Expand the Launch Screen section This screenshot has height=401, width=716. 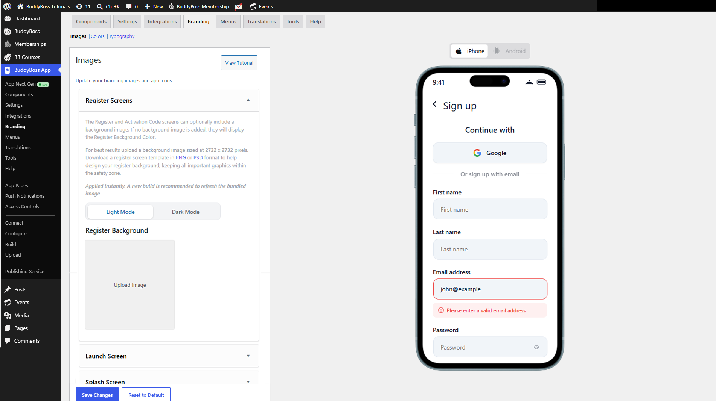tap(248, 356)
